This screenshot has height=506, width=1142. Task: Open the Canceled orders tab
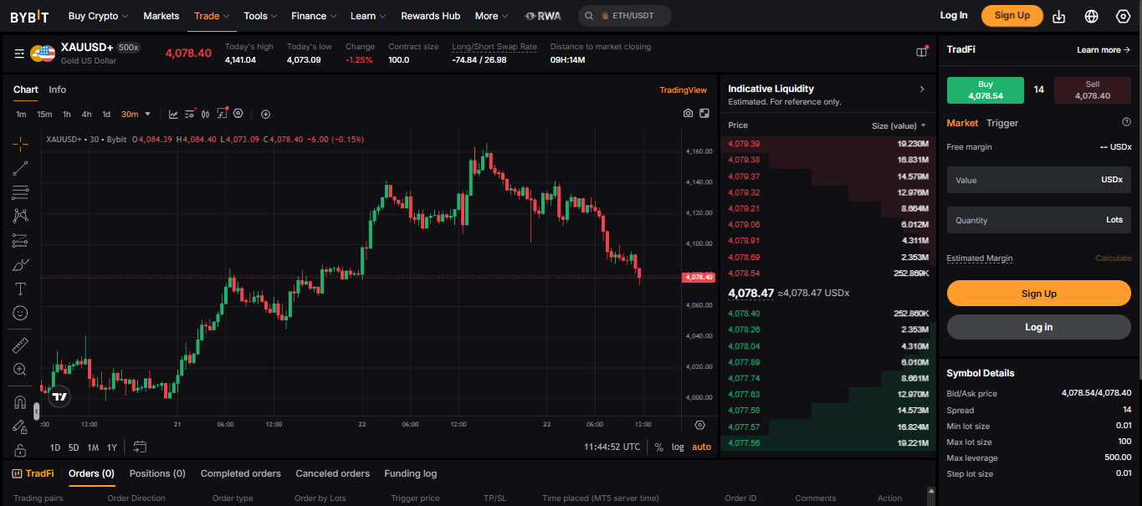[332, 473]
